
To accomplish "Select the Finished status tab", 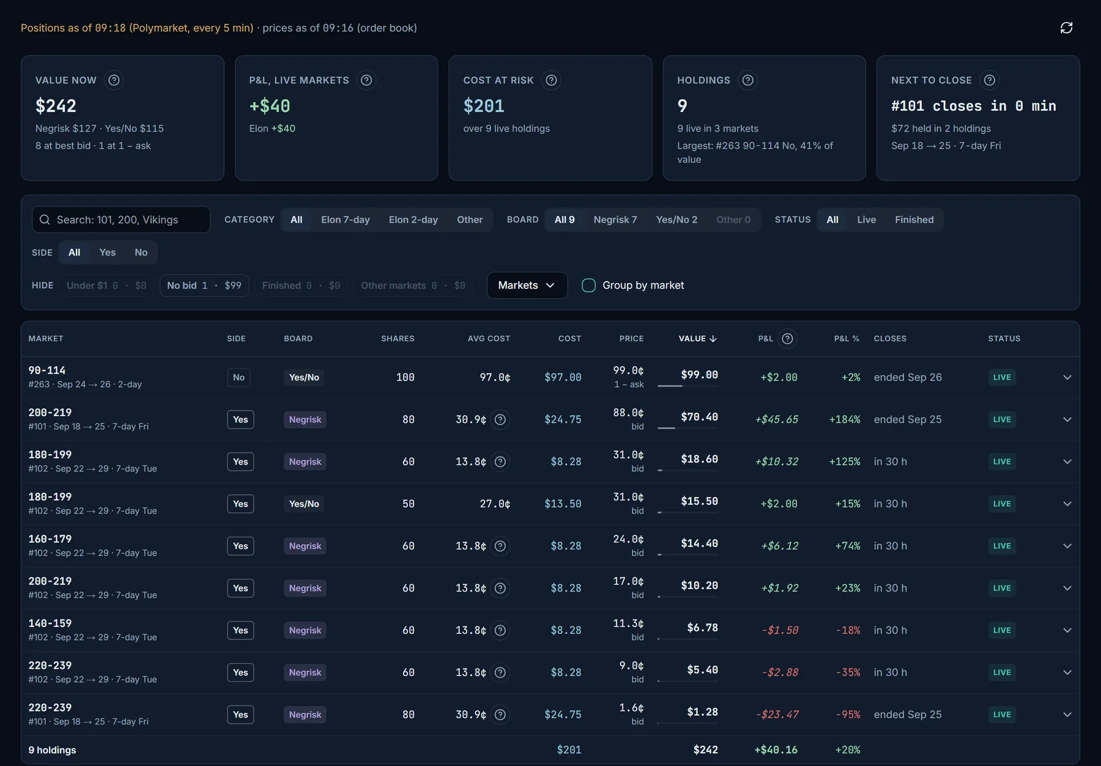I will pos(914,220).
